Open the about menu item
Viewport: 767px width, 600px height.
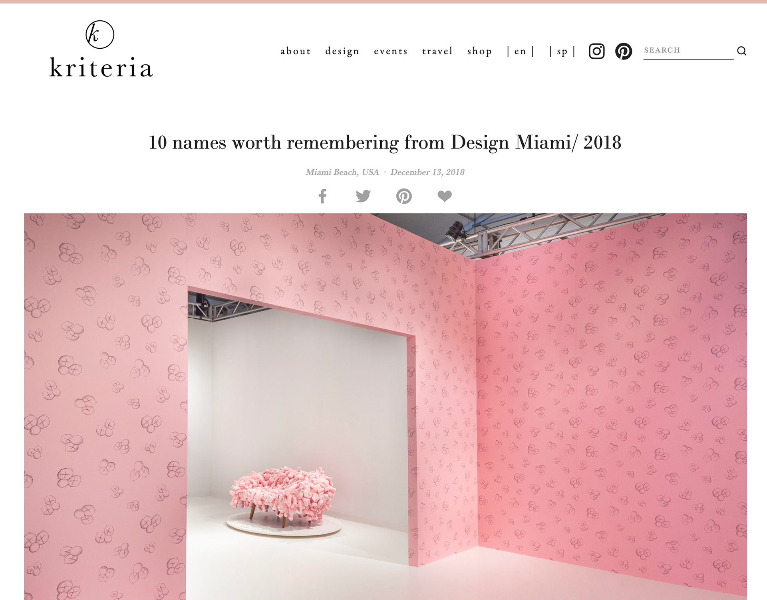(296, 51)
